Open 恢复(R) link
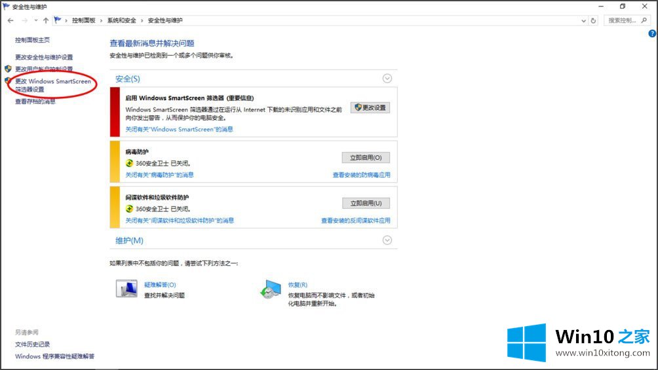This screenshot has height=370, width=658. point(298,284)
